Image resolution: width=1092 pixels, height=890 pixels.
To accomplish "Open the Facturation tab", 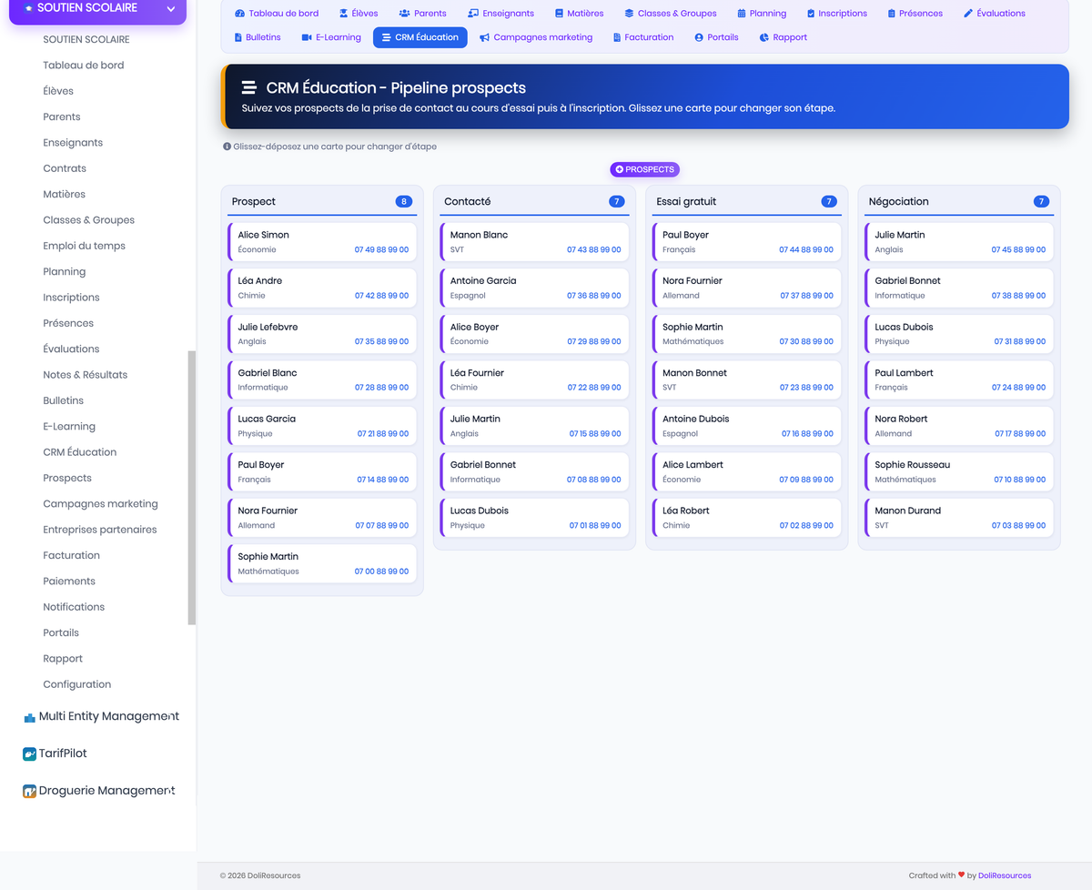I will click(643, 37).
